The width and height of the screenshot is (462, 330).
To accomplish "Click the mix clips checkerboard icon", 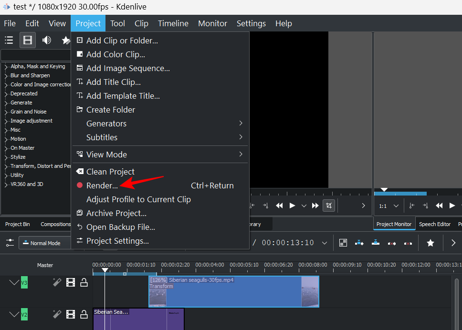I will click(x=343, y=243).
